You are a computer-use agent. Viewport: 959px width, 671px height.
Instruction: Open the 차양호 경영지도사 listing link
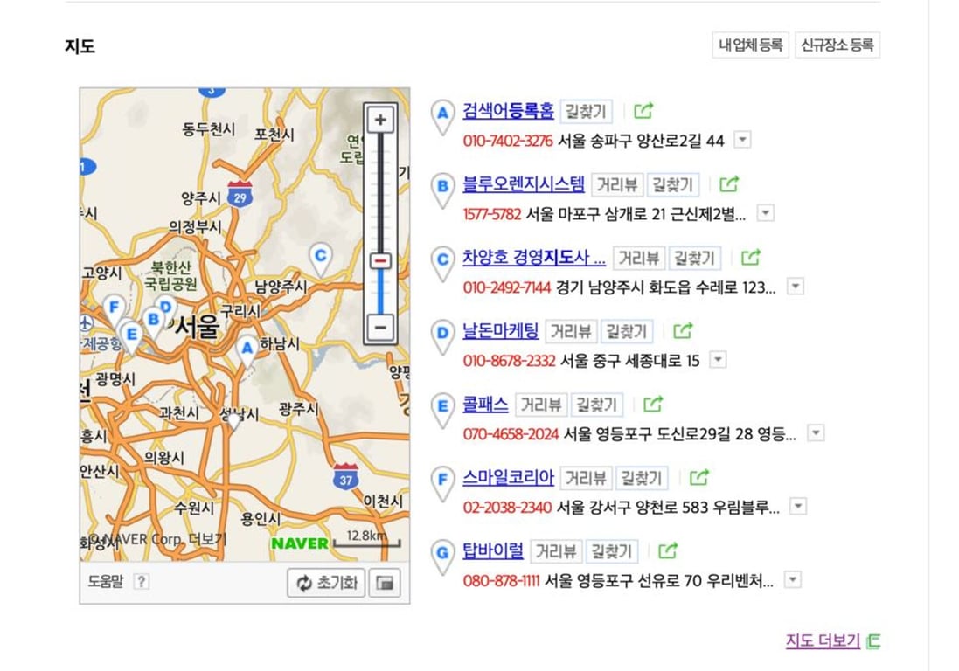pos(534,257)
